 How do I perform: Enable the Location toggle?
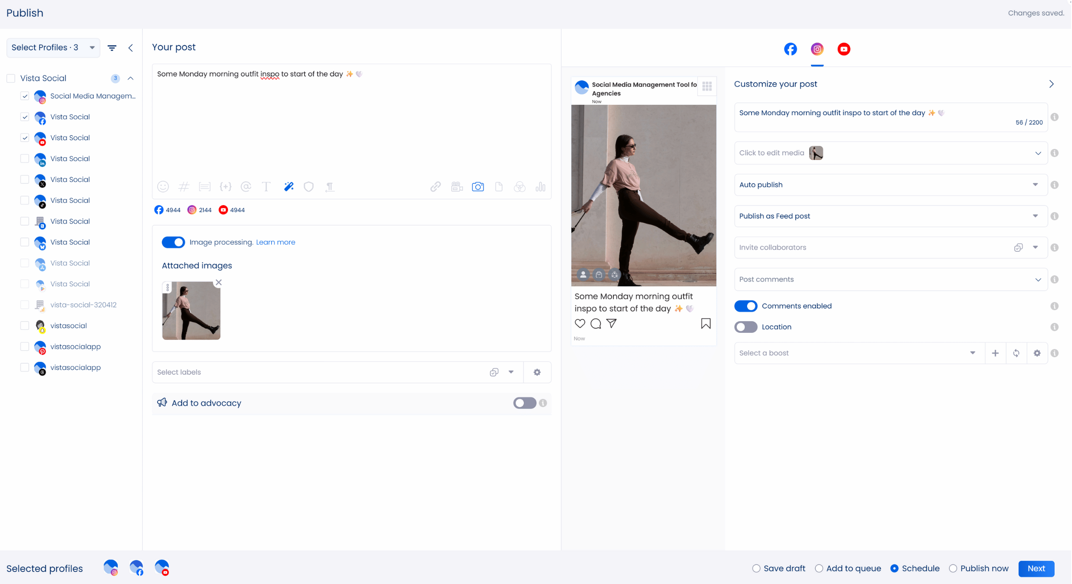coord(745,327)
